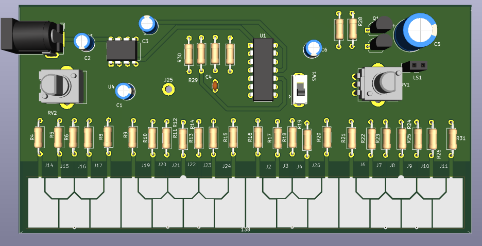The width and height of the screenshot is (482, 246).
Task: Click the DC barrel jack connector
Action: pyautogui.click(x=28, y=35)
